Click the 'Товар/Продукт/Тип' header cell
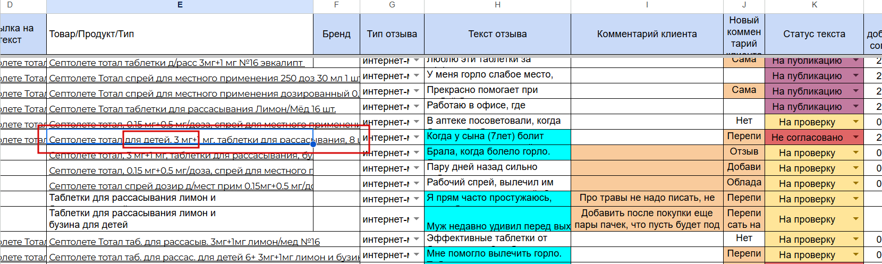This screenshot has width=882, height=264. tap(180, 34)
